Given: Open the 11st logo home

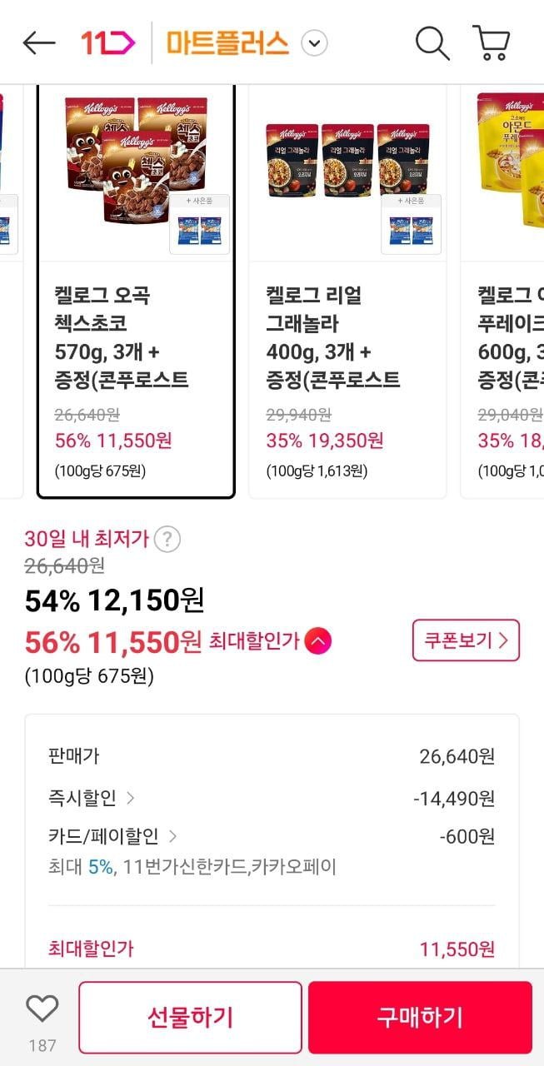Looking at the screenshot, I should (107, 42).
